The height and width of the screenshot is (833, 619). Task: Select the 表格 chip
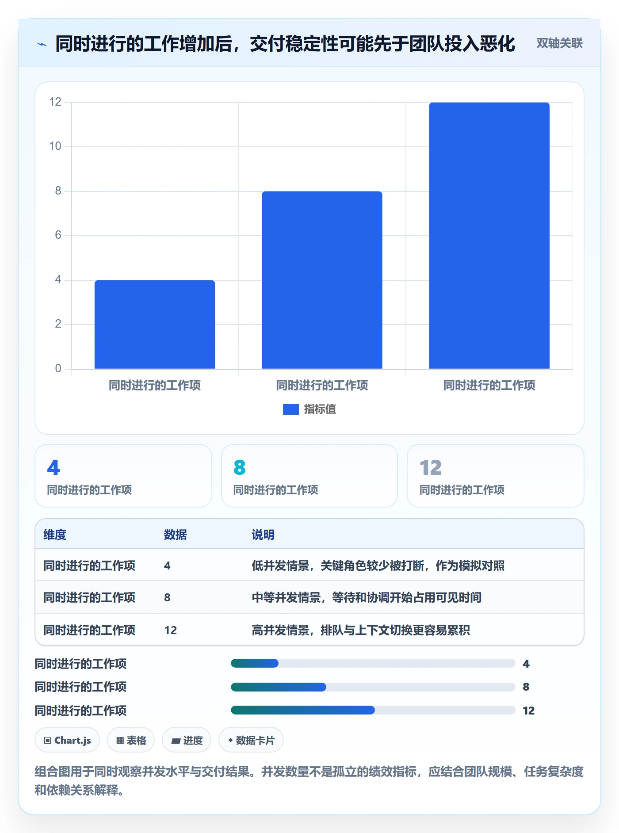point(131,740)
